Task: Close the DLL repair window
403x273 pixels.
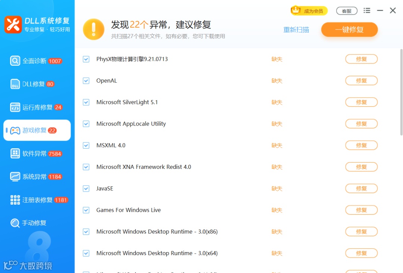Action: (x=393, y=10)
